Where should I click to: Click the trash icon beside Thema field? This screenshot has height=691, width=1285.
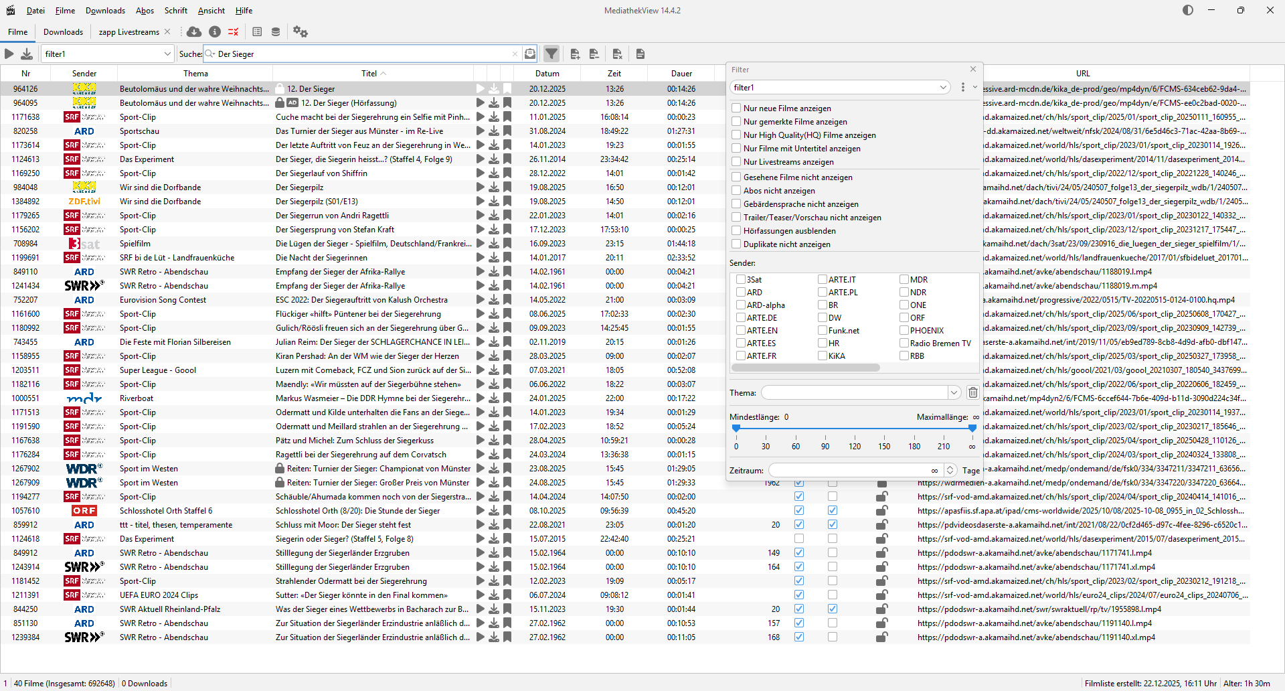(973, 392)
